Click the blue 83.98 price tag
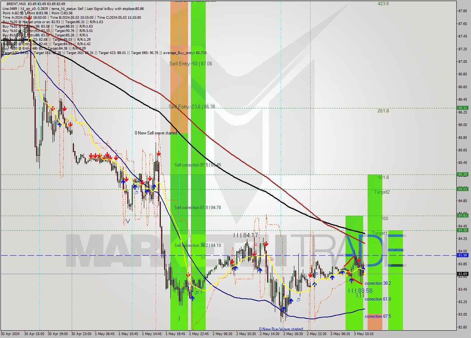Image resolution: width=471 pixels, height=338 pixels. pos(463,255)
